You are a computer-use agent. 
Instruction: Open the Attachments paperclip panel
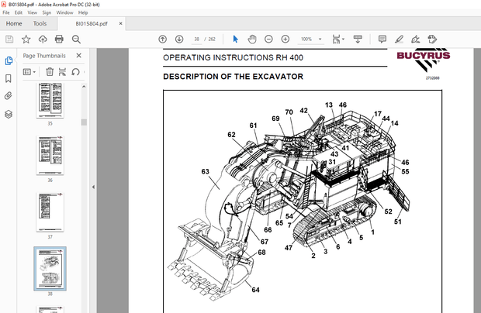pyautogui.click(x=9, y=96)
